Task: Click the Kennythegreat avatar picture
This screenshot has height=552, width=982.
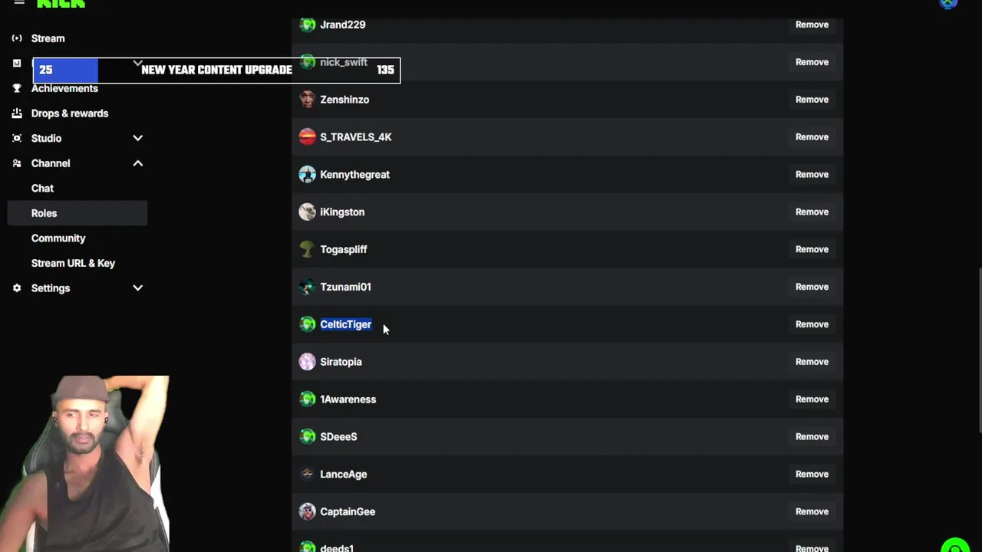Action: [x=307, y=175]
